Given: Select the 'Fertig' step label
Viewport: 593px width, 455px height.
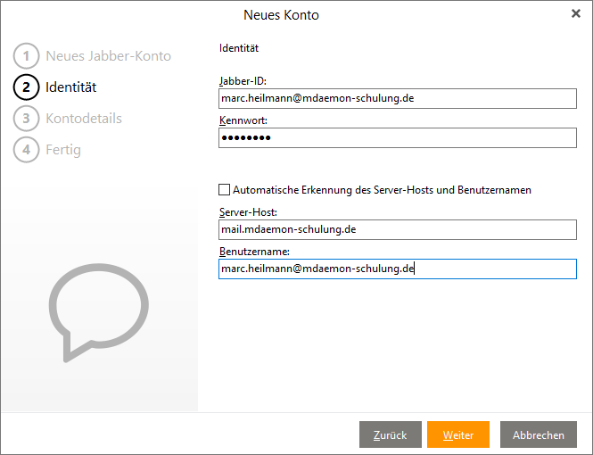Looking at the screenshot, I should pyautogui.click(x=63, y=150).
